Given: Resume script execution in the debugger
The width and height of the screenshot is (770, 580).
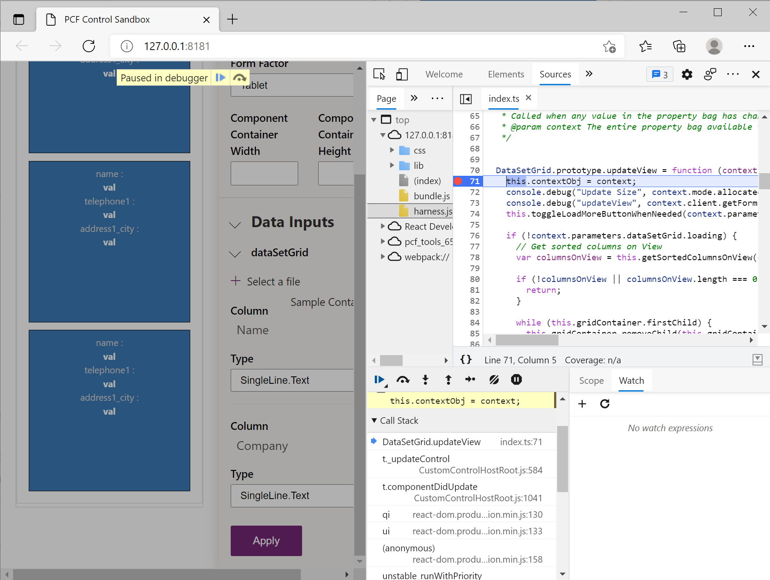Looking at the screenshot, I should tap(380, 379).
